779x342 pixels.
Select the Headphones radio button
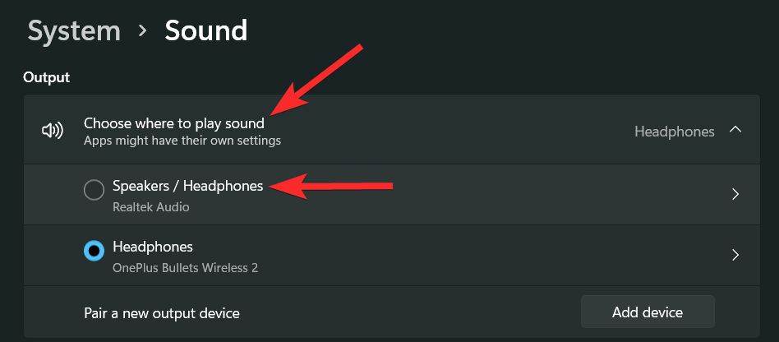(x=94, y=251)
